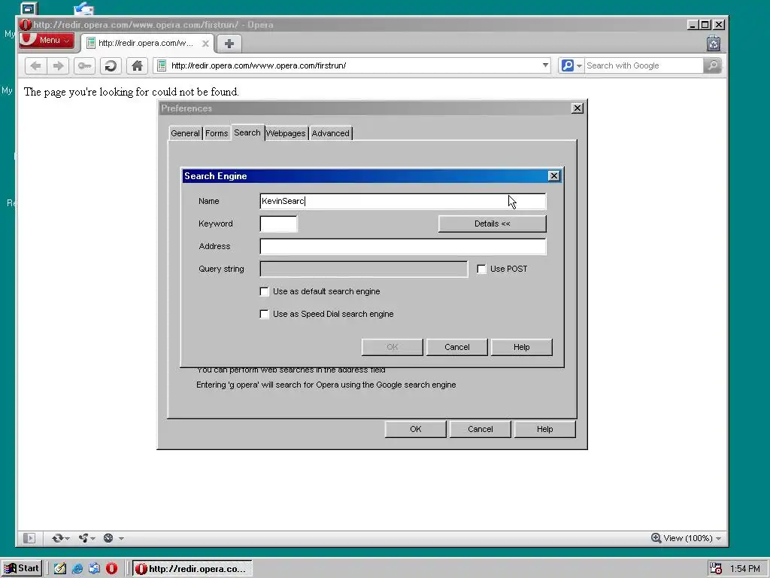Click the page icon in address bar
The image size is (770, 578).
pyautogui.click(x=162, y=65)
